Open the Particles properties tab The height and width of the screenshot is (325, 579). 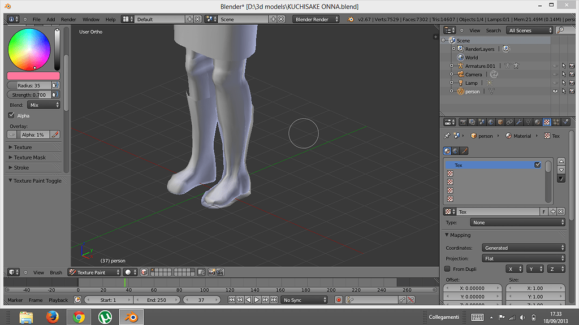click(556, 122)
